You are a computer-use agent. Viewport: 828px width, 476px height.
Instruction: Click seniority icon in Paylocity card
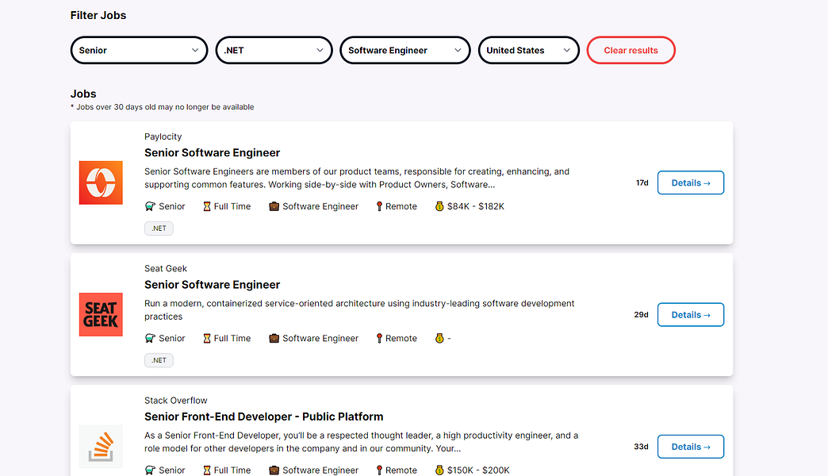[150, 206]
